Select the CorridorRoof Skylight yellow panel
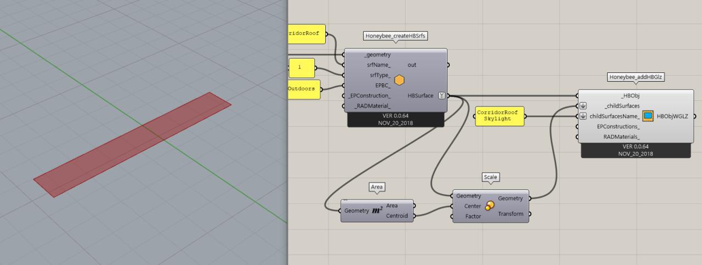Viewport: 702px width, 265px height. coord(499,116)
